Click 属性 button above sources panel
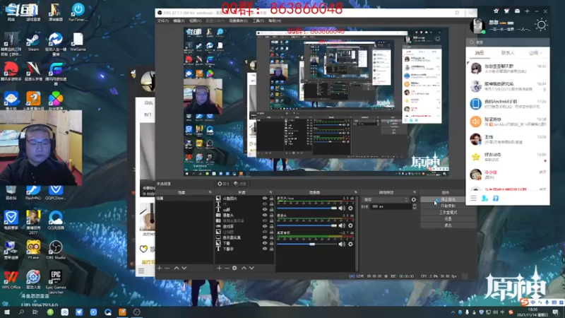 click(223, 184)
